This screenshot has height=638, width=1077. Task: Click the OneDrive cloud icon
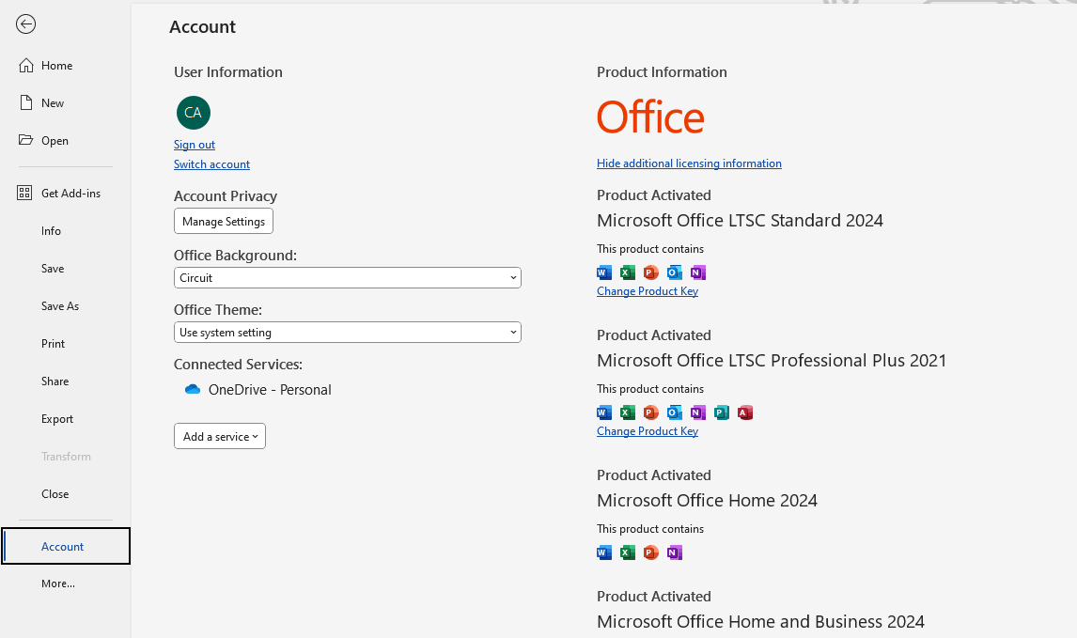click(x=193, y=389)
